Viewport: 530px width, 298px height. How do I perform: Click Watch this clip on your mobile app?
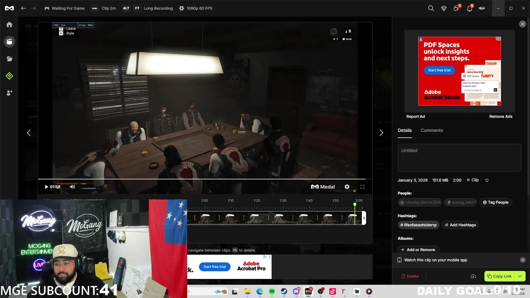436,260
